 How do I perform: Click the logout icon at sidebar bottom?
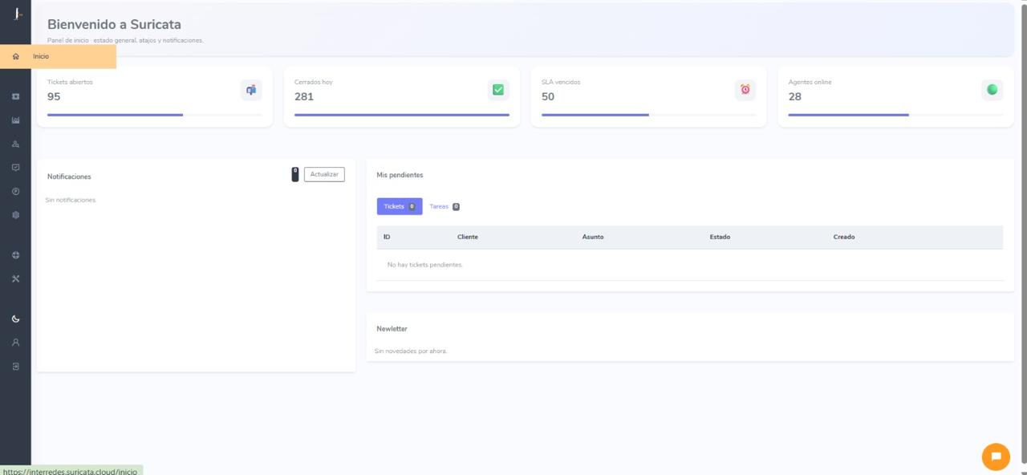(x=15, y=366)
